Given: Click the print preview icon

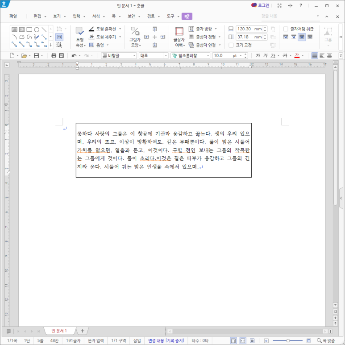Looking at the screenshot, I should click(x=62, y=56).
